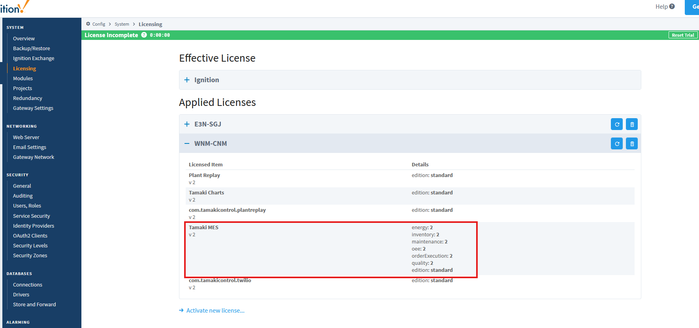Click the Help question mark icon
Viewport: 699px width, 328px height.
672,6
